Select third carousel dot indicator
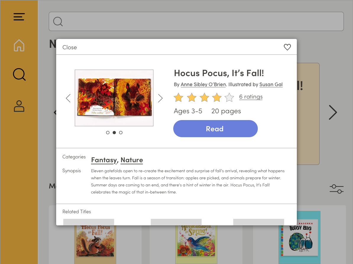 (x=121, y=132)
